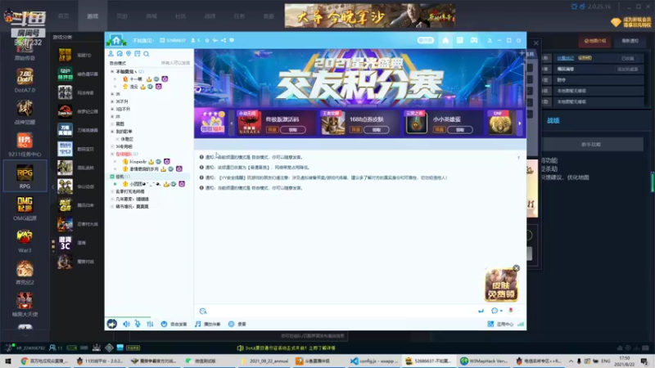Click the event banner in YY window

(359, 78)
